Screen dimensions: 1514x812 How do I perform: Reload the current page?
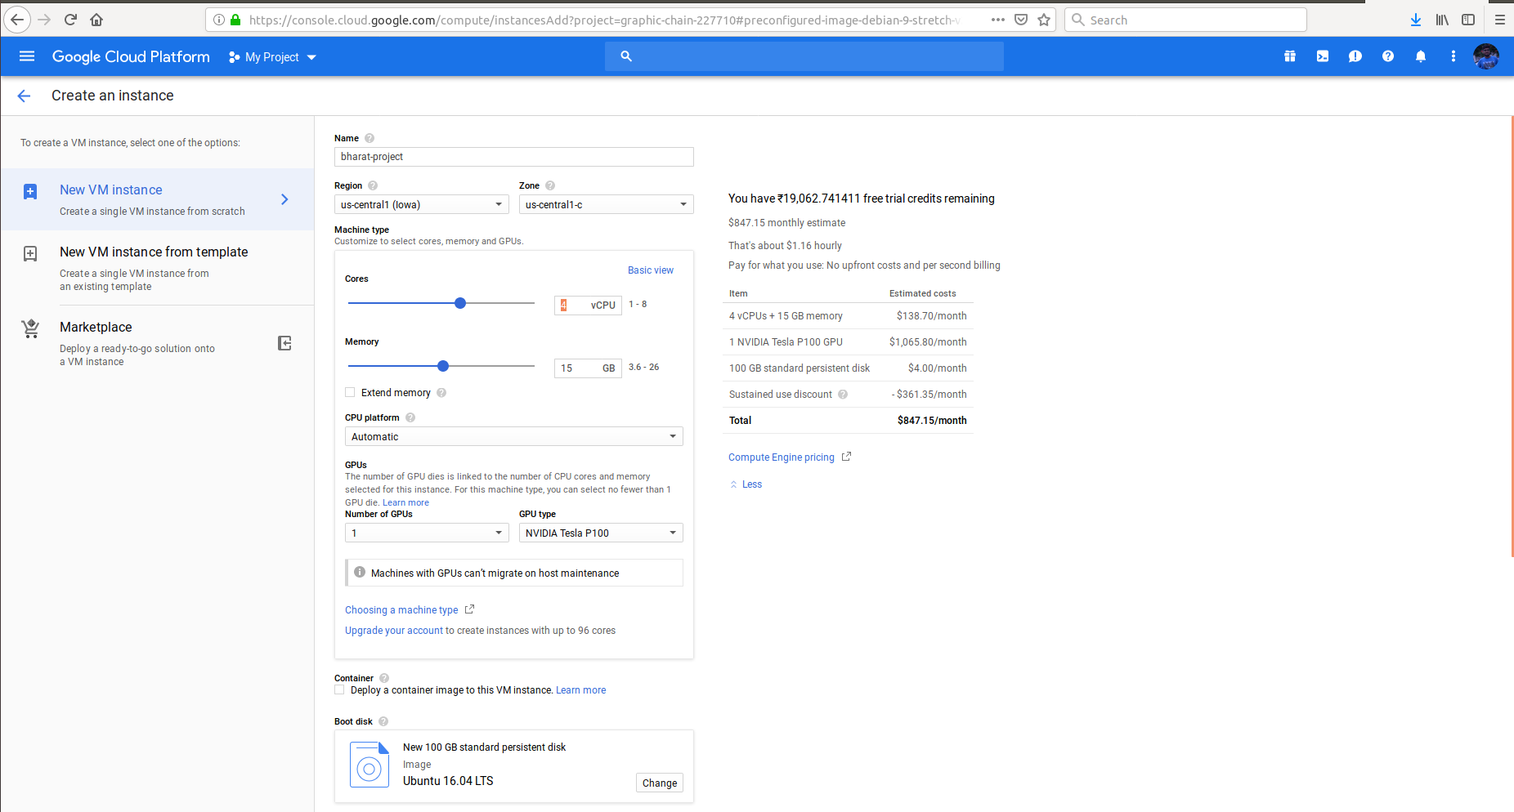pyautogui.click(x=70, y=20)
